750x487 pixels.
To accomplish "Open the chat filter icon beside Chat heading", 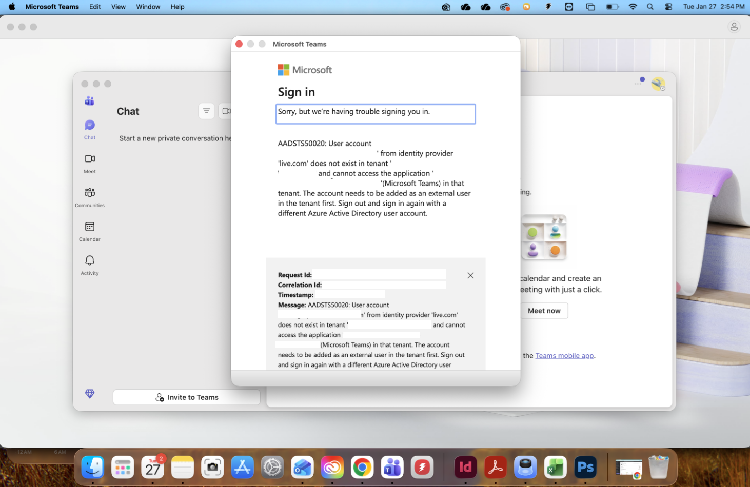I will click(206, 111).
